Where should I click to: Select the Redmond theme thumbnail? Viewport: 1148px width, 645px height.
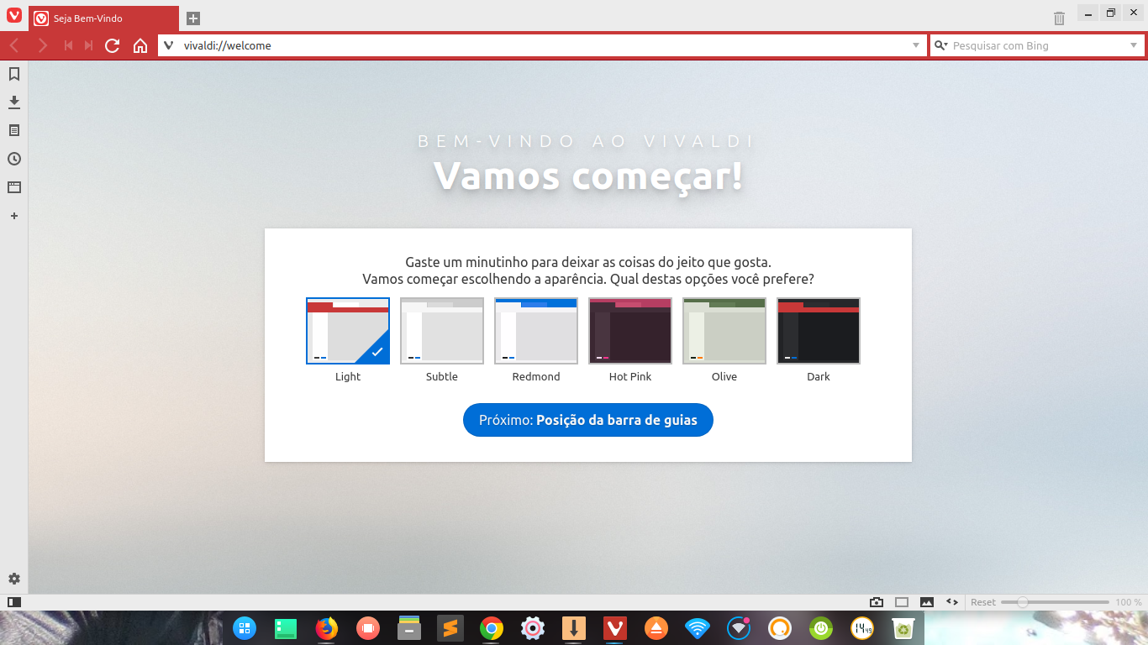(x=536, y=331)
